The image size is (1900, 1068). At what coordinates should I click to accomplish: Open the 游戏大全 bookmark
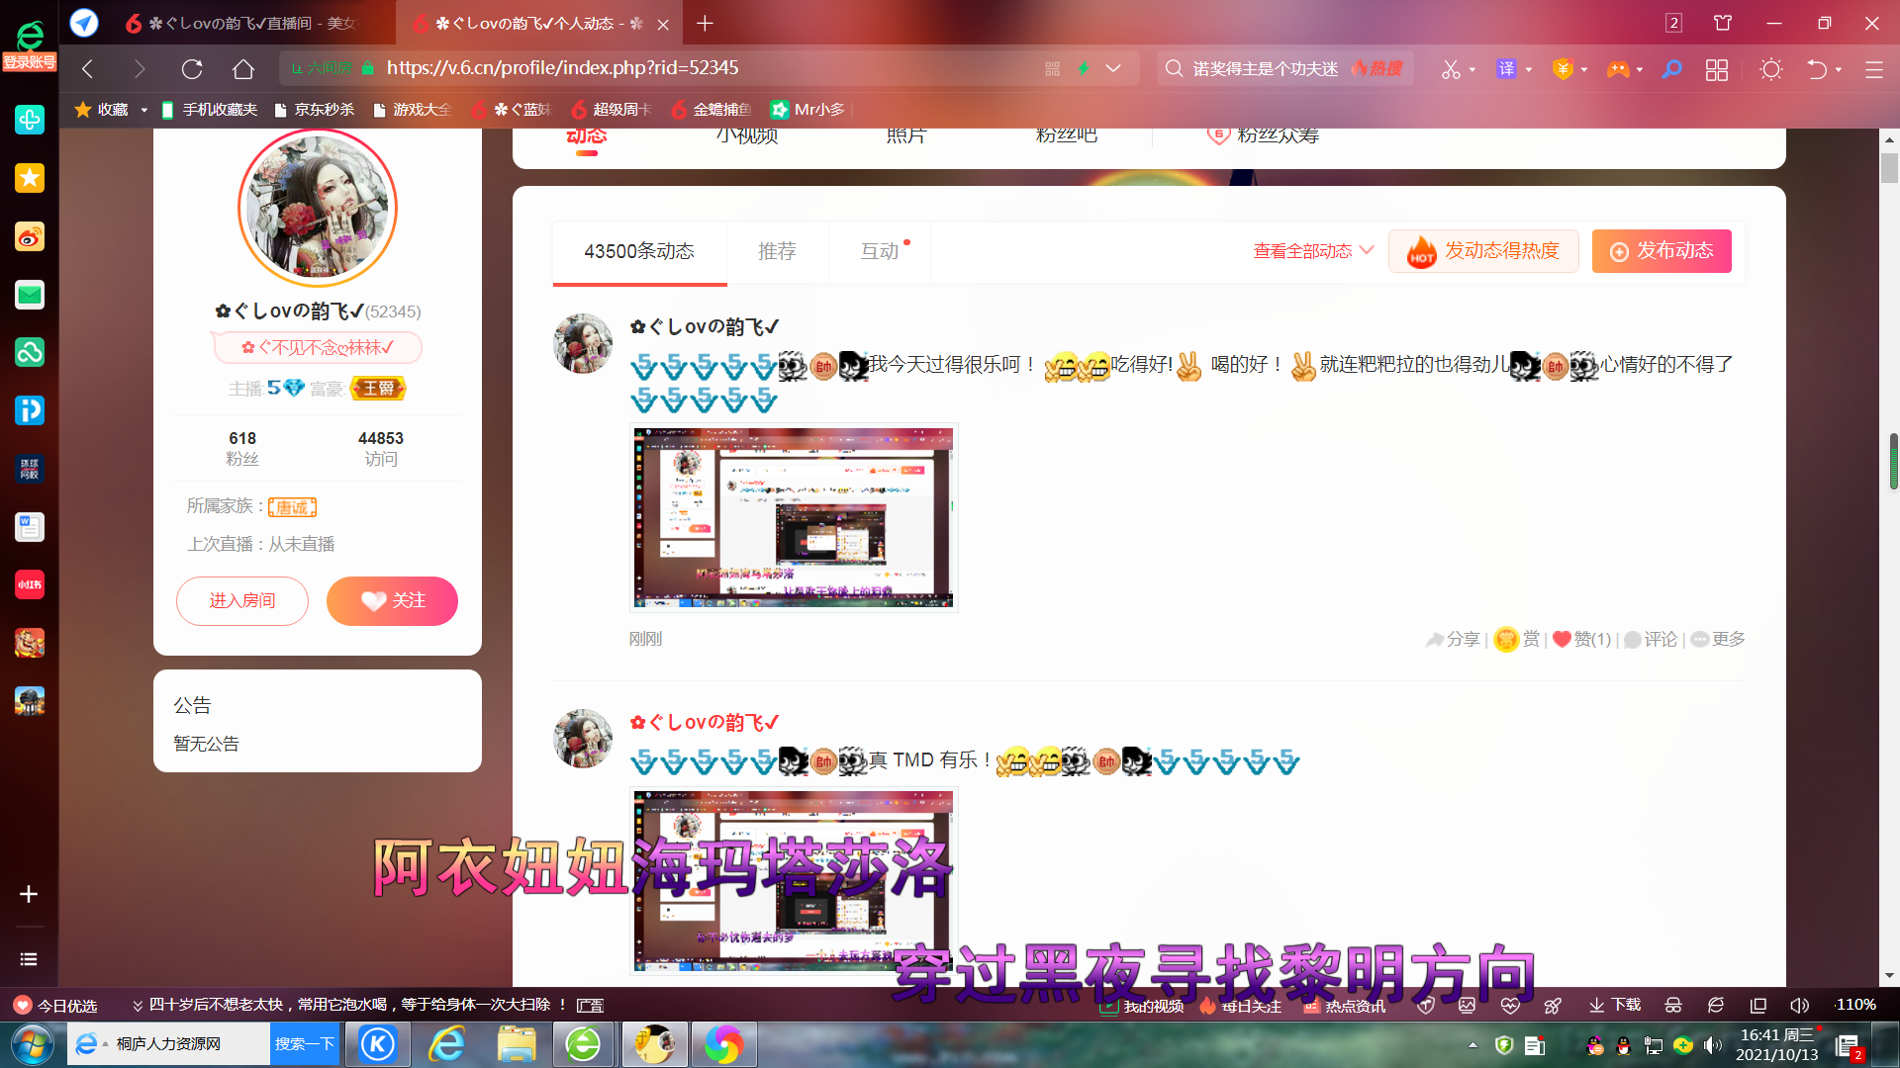point(412,110)
